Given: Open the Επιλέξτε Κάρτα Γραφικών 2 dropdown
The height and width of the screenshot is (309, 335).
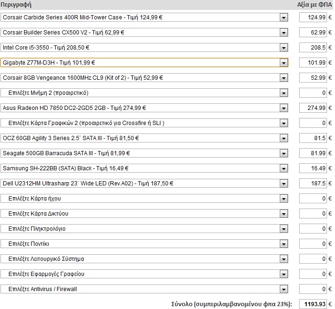Looking at the screenshot, I should [x=144, y=123].
